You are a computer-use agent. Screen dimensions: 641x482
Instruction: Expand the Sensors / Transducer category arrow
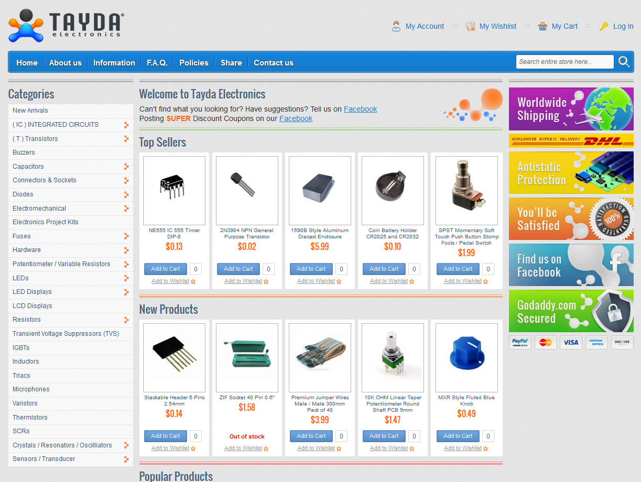coord(126,459)
